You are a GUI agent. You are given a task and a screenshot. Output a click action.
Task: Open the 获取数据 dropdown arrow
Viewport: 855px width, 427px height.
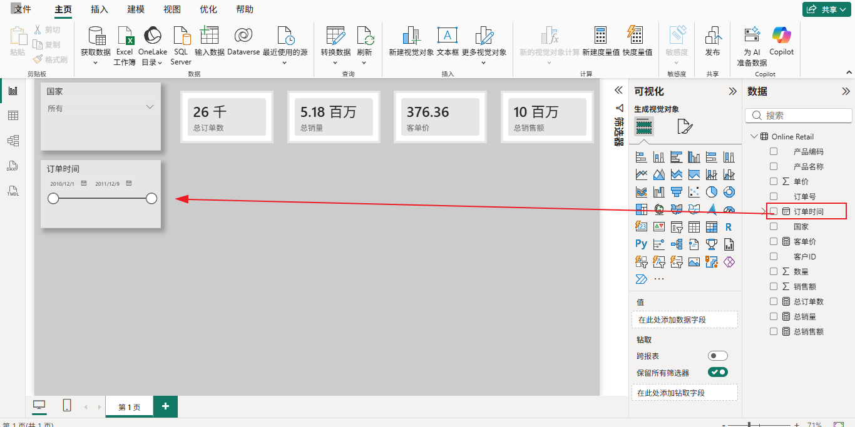click(96, 63)
